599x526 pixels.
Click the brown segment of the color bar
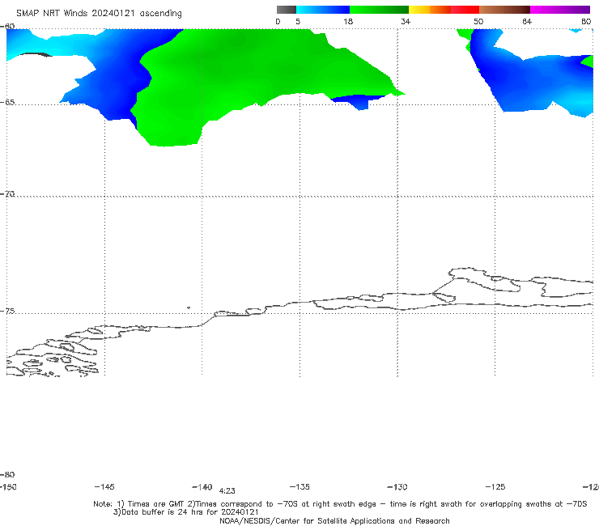pyautogui.click(x=504, y=10)
